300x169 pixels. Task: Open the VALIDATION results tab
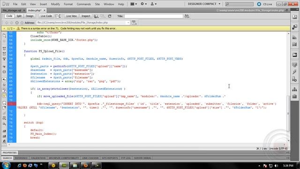(x=38, y=158)
